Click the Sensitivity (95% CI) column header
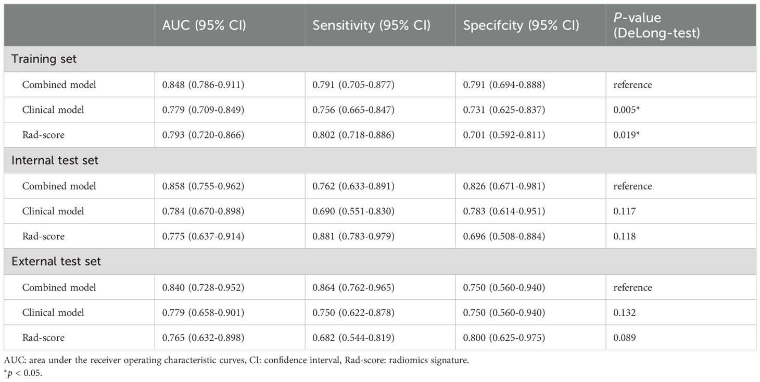 371,26
